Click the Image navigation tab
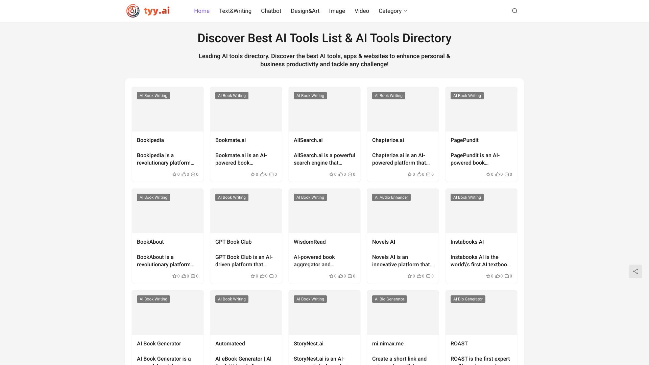 [x=337, y=11]
